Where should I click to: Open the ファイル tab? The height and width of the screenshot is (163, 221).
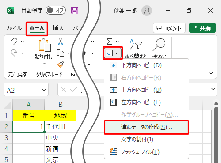coord(13,28)
